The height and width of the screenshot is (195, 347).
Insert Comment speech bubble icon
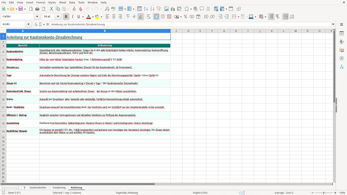pyautogui.click(x=202, y=9)
